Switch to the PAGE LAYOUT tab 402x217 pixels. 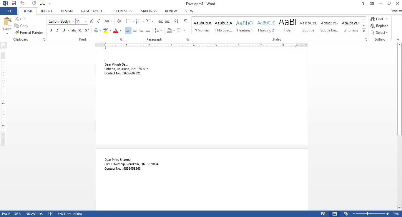92,11
